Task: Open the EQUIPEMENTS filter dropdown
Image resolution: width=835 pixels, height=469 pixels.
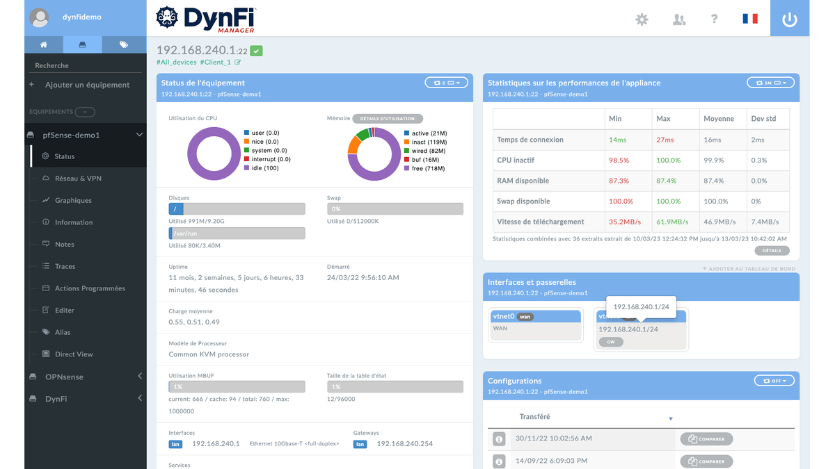Action: coord(85,112)
